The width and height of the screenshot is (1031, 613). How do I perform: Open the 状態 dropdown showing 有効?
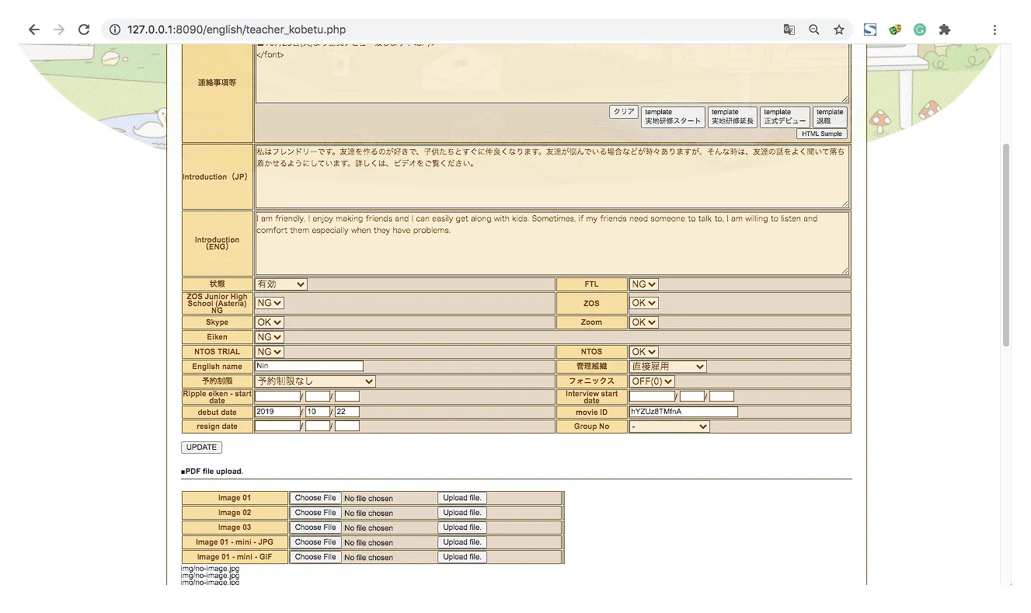coord(281,284)
